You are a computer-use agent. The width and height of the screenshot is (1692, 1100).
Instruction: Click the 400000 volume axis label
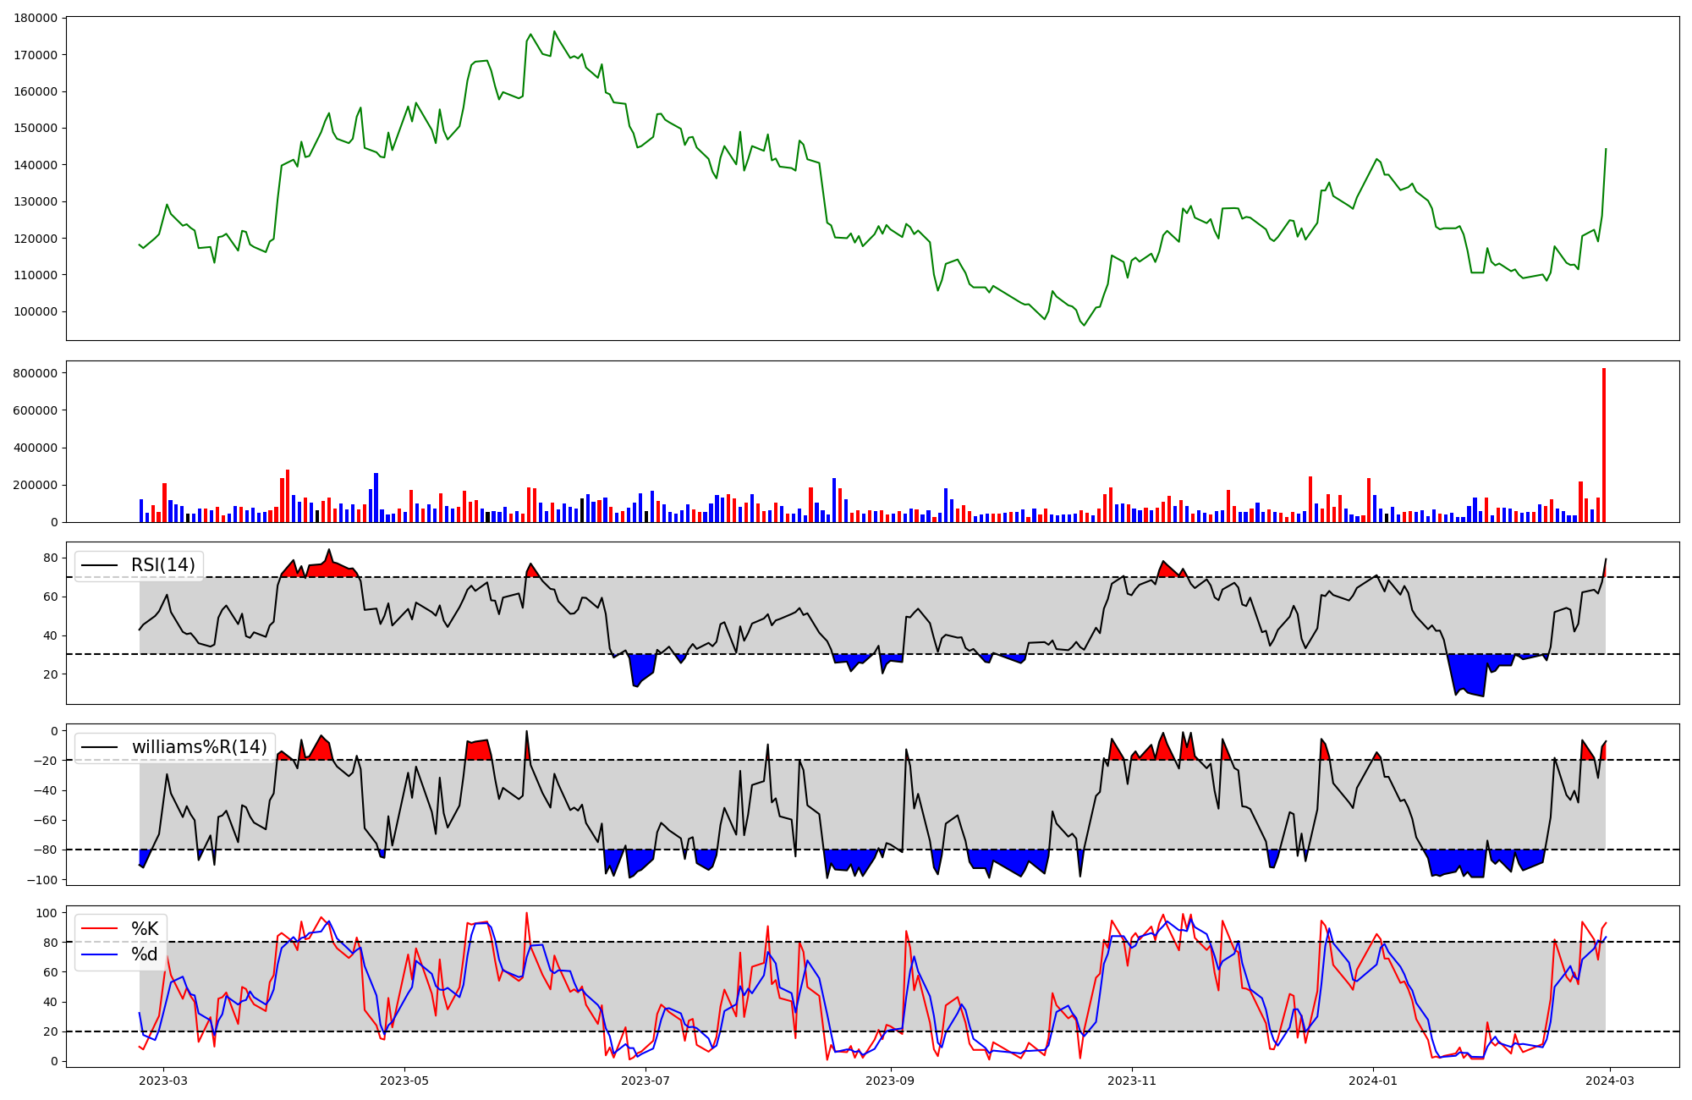point(36,448)
